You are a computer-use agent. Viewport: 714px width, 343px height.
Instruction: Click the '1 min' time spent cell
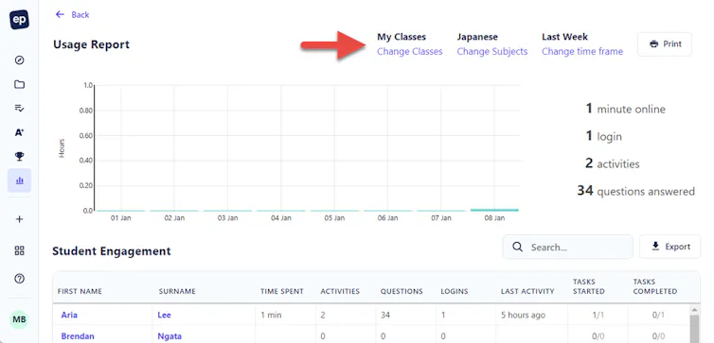pyautogui.click(x=271, y=315)
